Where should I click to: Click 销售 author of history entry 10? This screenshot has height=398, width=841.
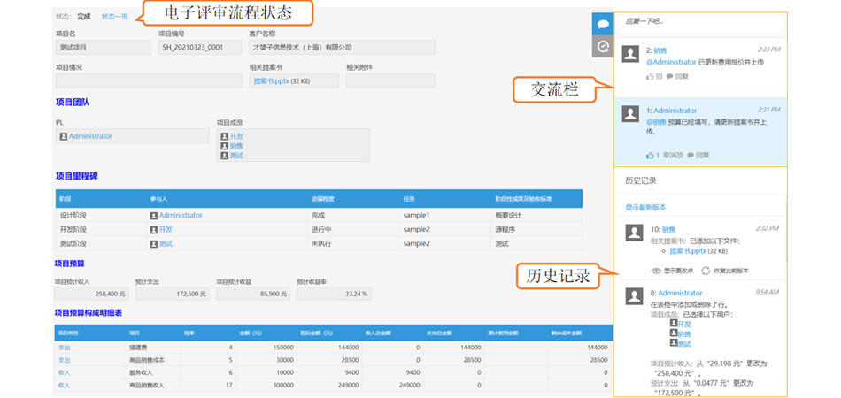point(669,229)
